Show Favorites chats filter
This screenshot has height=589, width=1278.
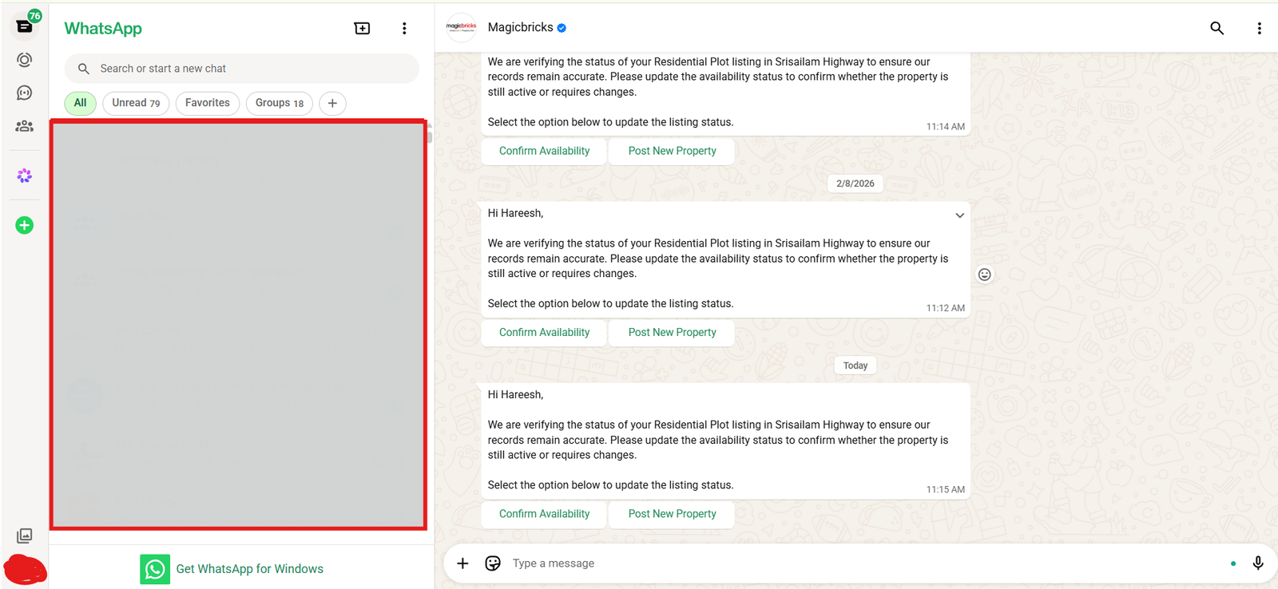(208, 103)
